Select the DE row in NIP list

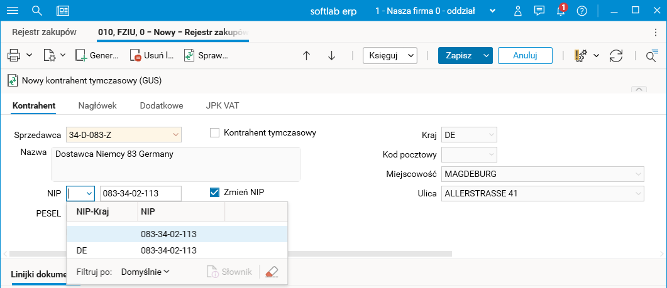pos(176,250)
